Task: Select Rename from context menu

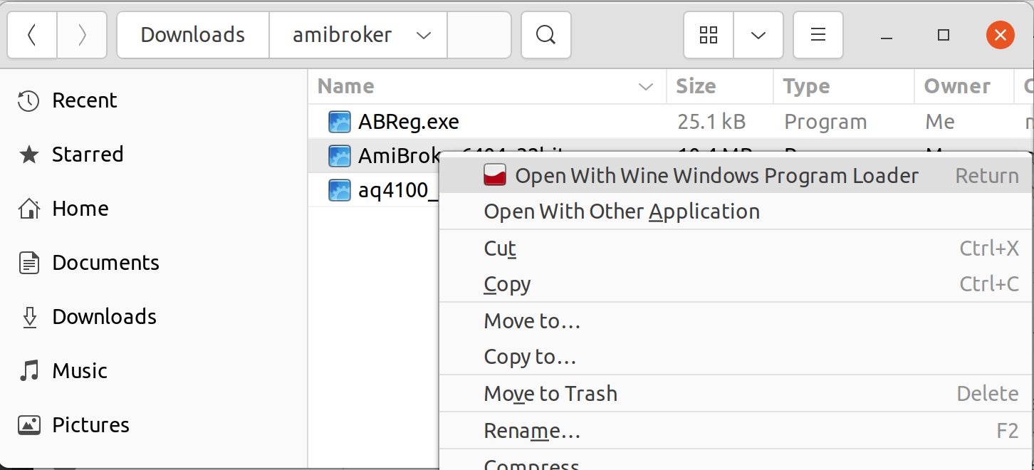Action: pos(531,431)
